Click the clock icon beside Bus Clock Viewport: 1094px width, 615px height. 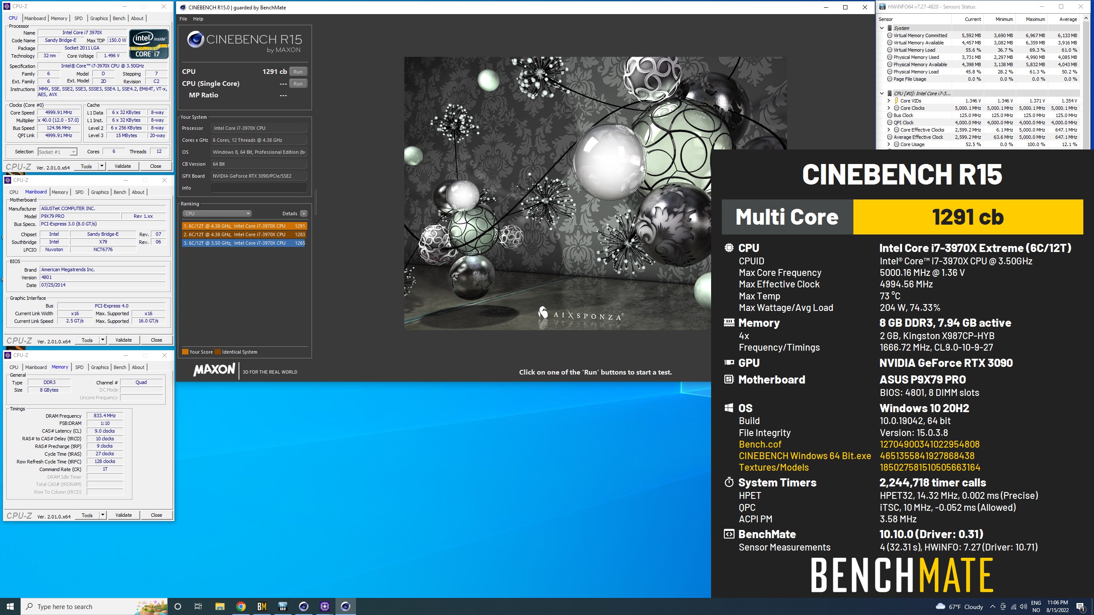click(x=890, y=115)
